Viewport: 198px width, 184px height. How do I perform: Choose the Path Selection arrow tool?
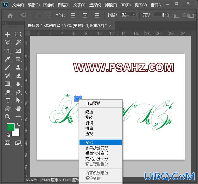point(18,100)
